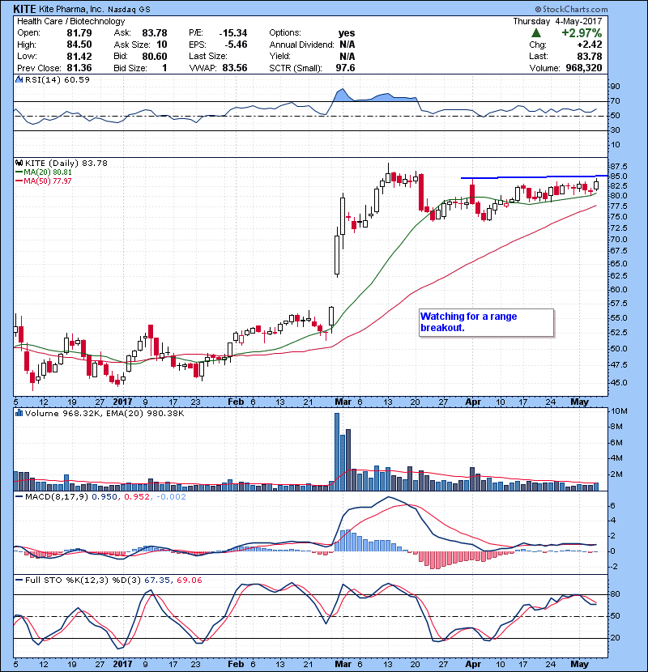Click the 87.5 price axis label
The height and width of the screenshot is (672, 648).
click(x=618, y=166)
